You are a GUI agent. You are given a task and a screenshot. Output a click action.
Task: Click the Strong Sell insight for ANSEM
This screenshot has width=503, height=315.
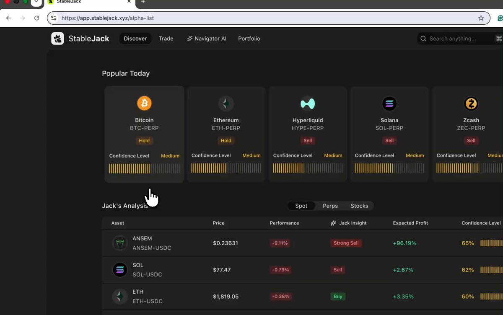pyautogui.click(x=346, y=243)
